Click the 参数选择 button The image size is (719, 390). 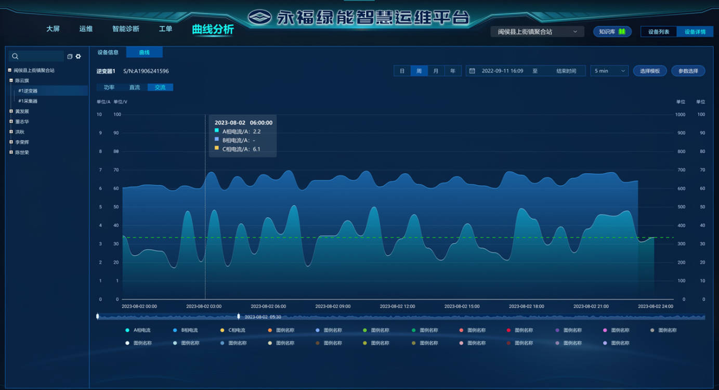click(x=688, y=71)
